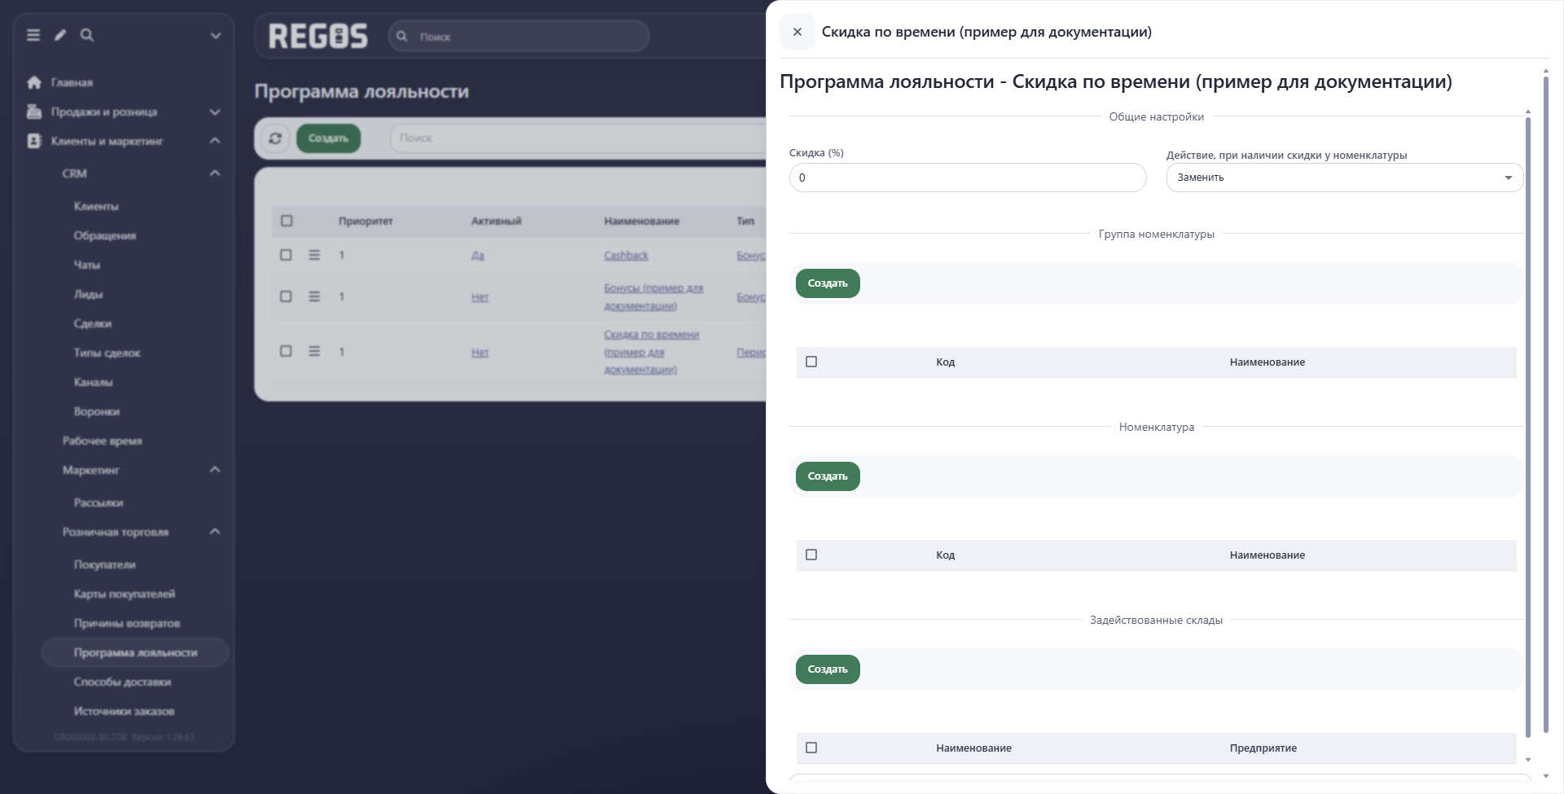Click the Продажи и розница cash register icon
This screenshot has width=1564, height=794.
34,112
